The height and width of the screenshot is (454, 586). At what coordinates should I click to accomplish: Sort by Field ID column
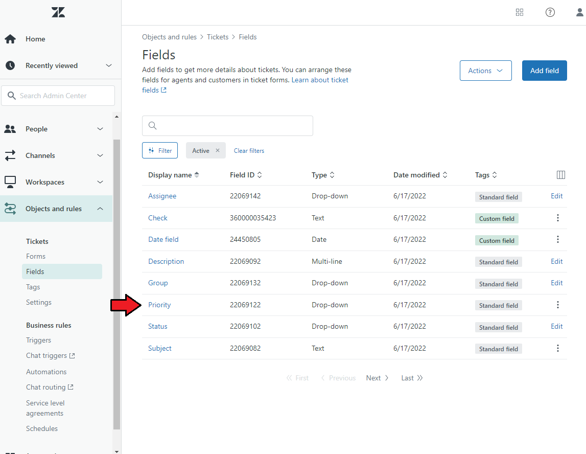(x=246, y=175)
